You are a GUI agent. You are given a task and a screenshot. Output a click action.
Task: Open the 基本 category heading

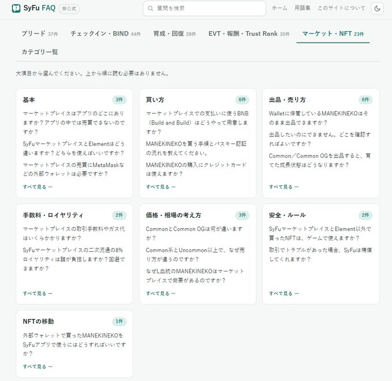(29, 100)
